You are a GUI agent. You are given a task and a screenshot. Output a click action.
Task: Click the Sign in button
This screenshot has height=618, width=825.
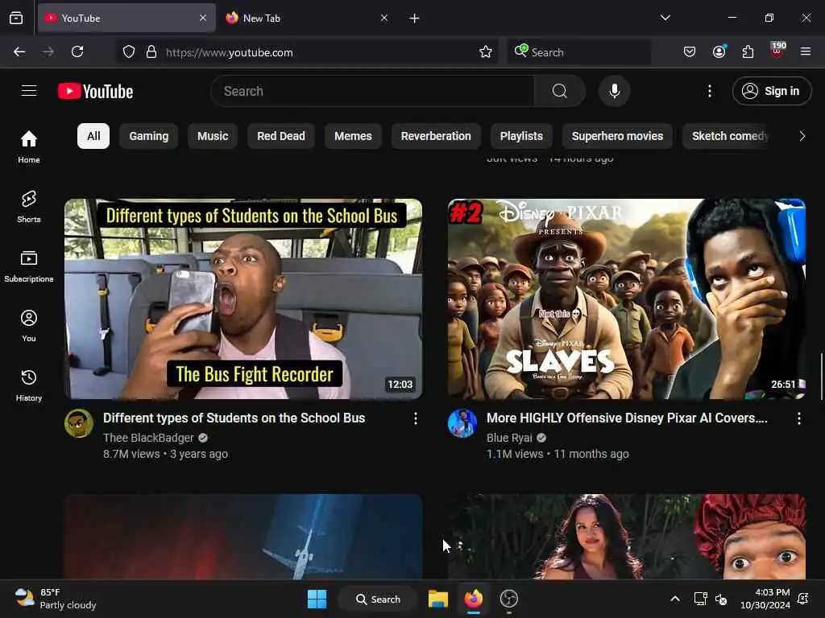[x=771, y=91]
